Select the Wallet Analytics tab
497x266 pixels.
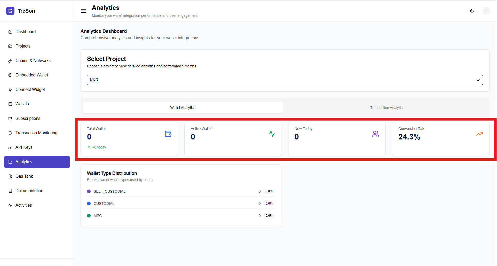[x=183, y=108]
